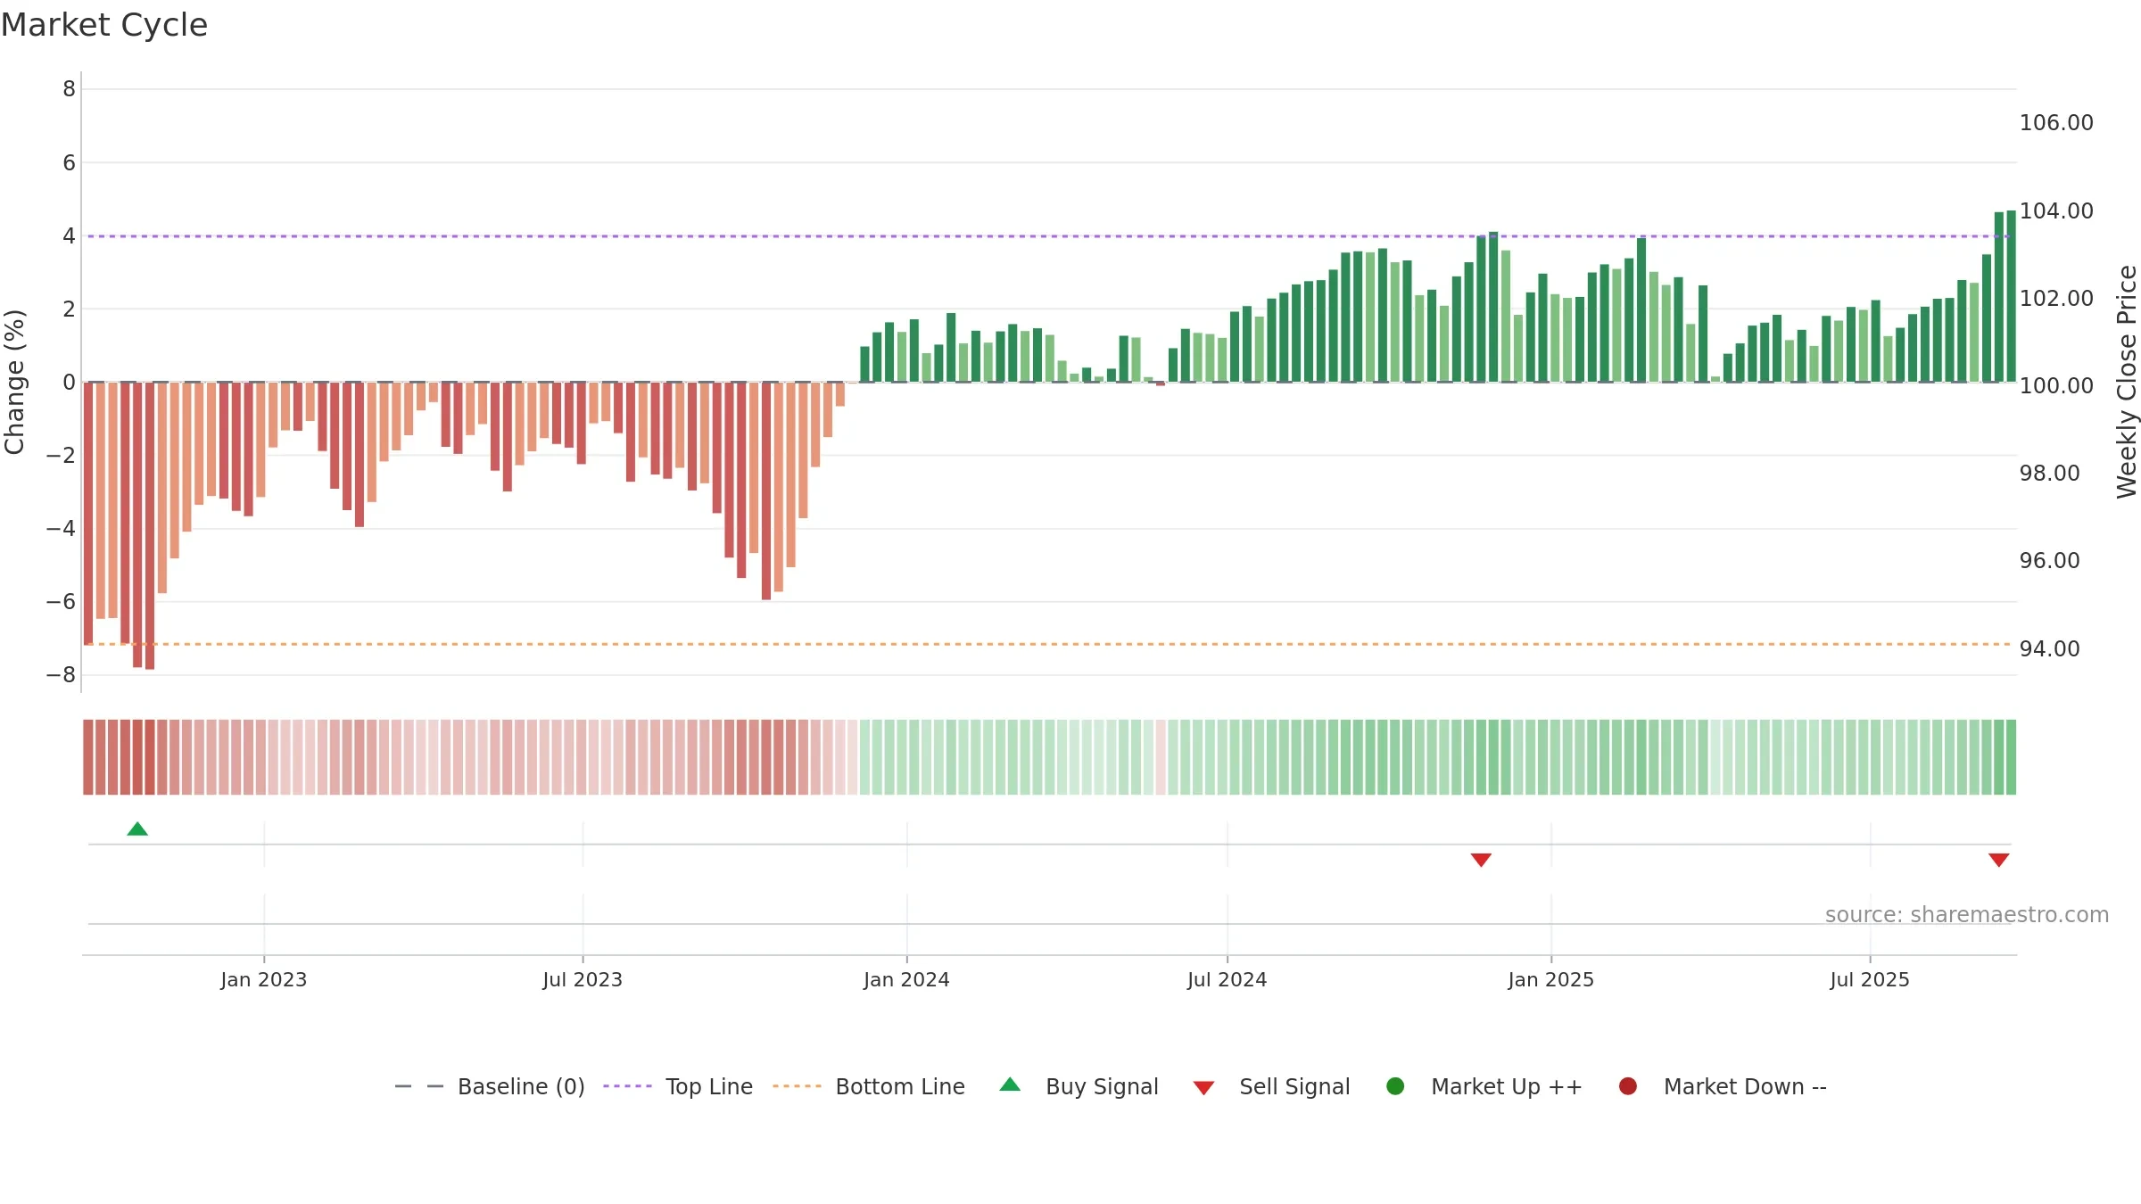
Task: Toggle the Bottom Line legend entry
Action: [869, 1087]
